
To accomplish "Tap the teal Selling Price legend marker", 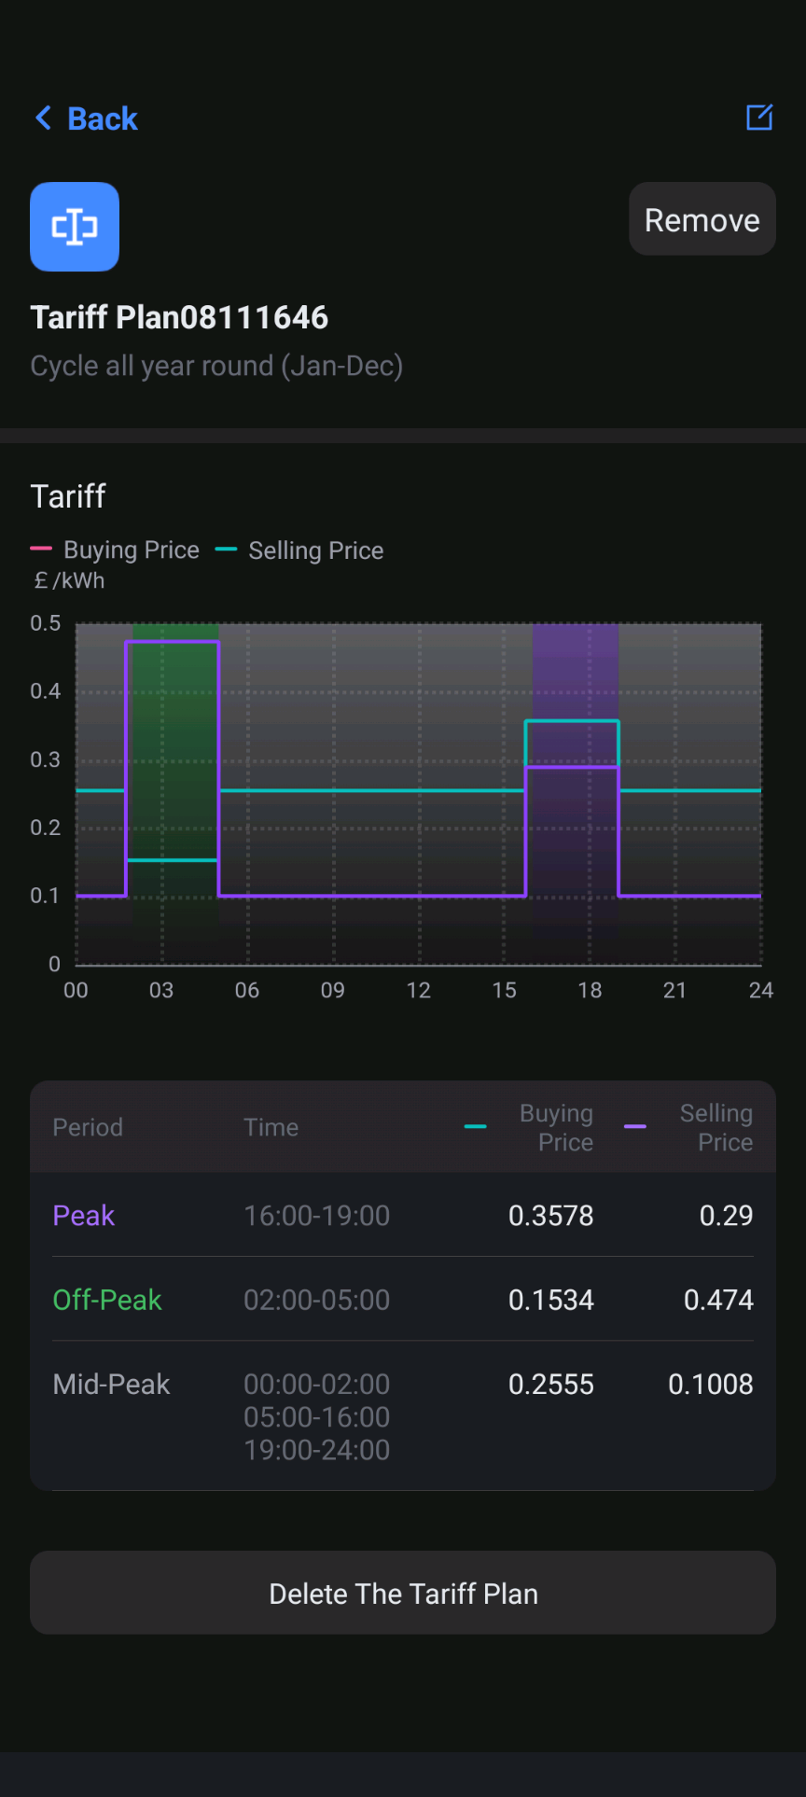I will (x=226, y=550).
